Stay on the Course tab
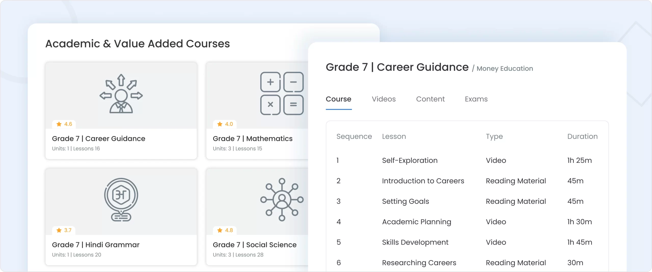 pyautogui.click(x=338, y=99)
